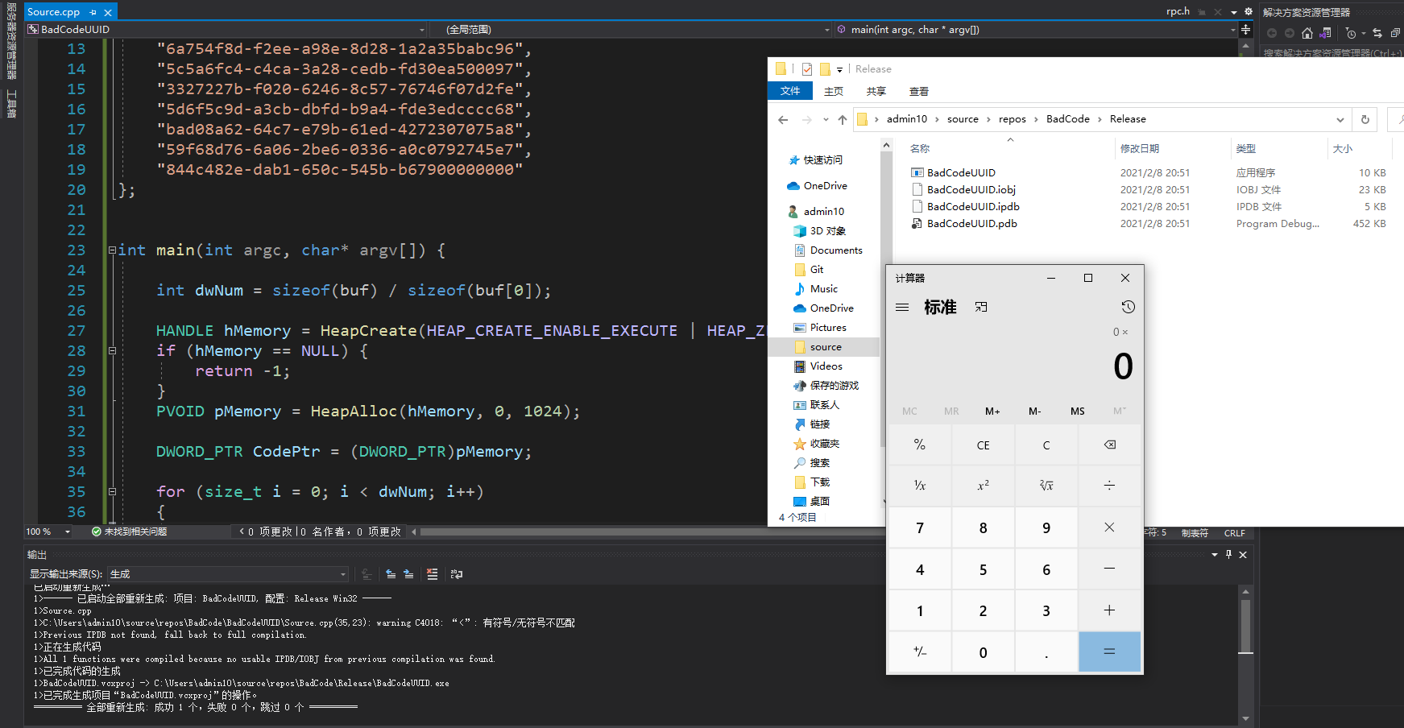Image resolution: width=1404 pixels, height=728 pixels.
Task: Click calculator plus key
Action: click(1109, 610)
